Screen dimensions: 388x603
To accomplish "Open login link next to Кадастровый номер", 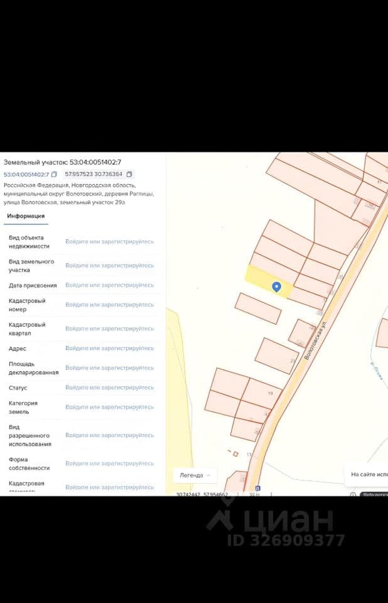I will (x=110, y=305).
